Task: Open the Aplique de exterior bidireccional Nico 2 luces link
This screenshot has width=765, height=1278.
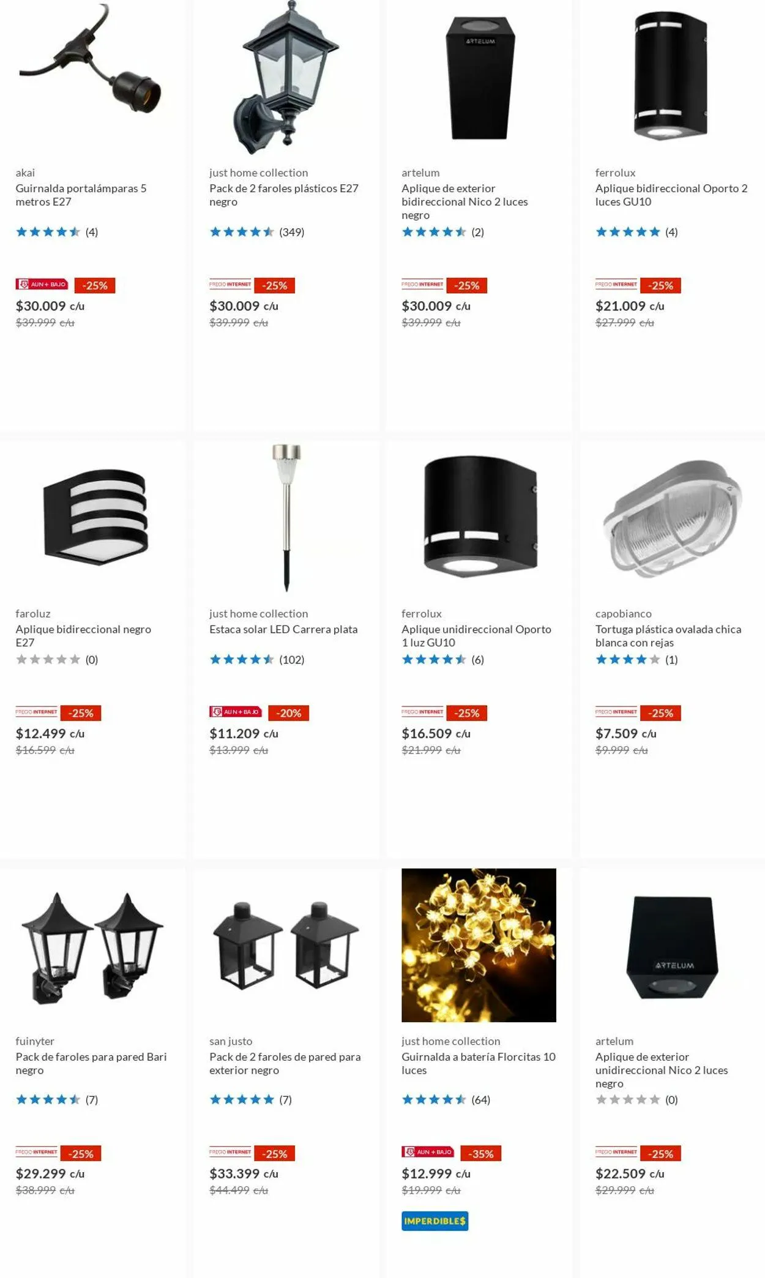Action: click(x=465, y=202)
